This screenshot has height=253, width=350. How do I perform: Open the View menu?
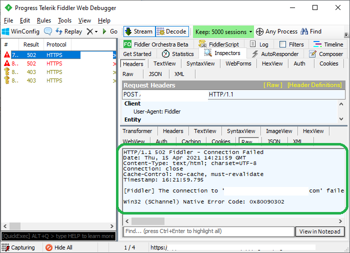pos(84,20)
